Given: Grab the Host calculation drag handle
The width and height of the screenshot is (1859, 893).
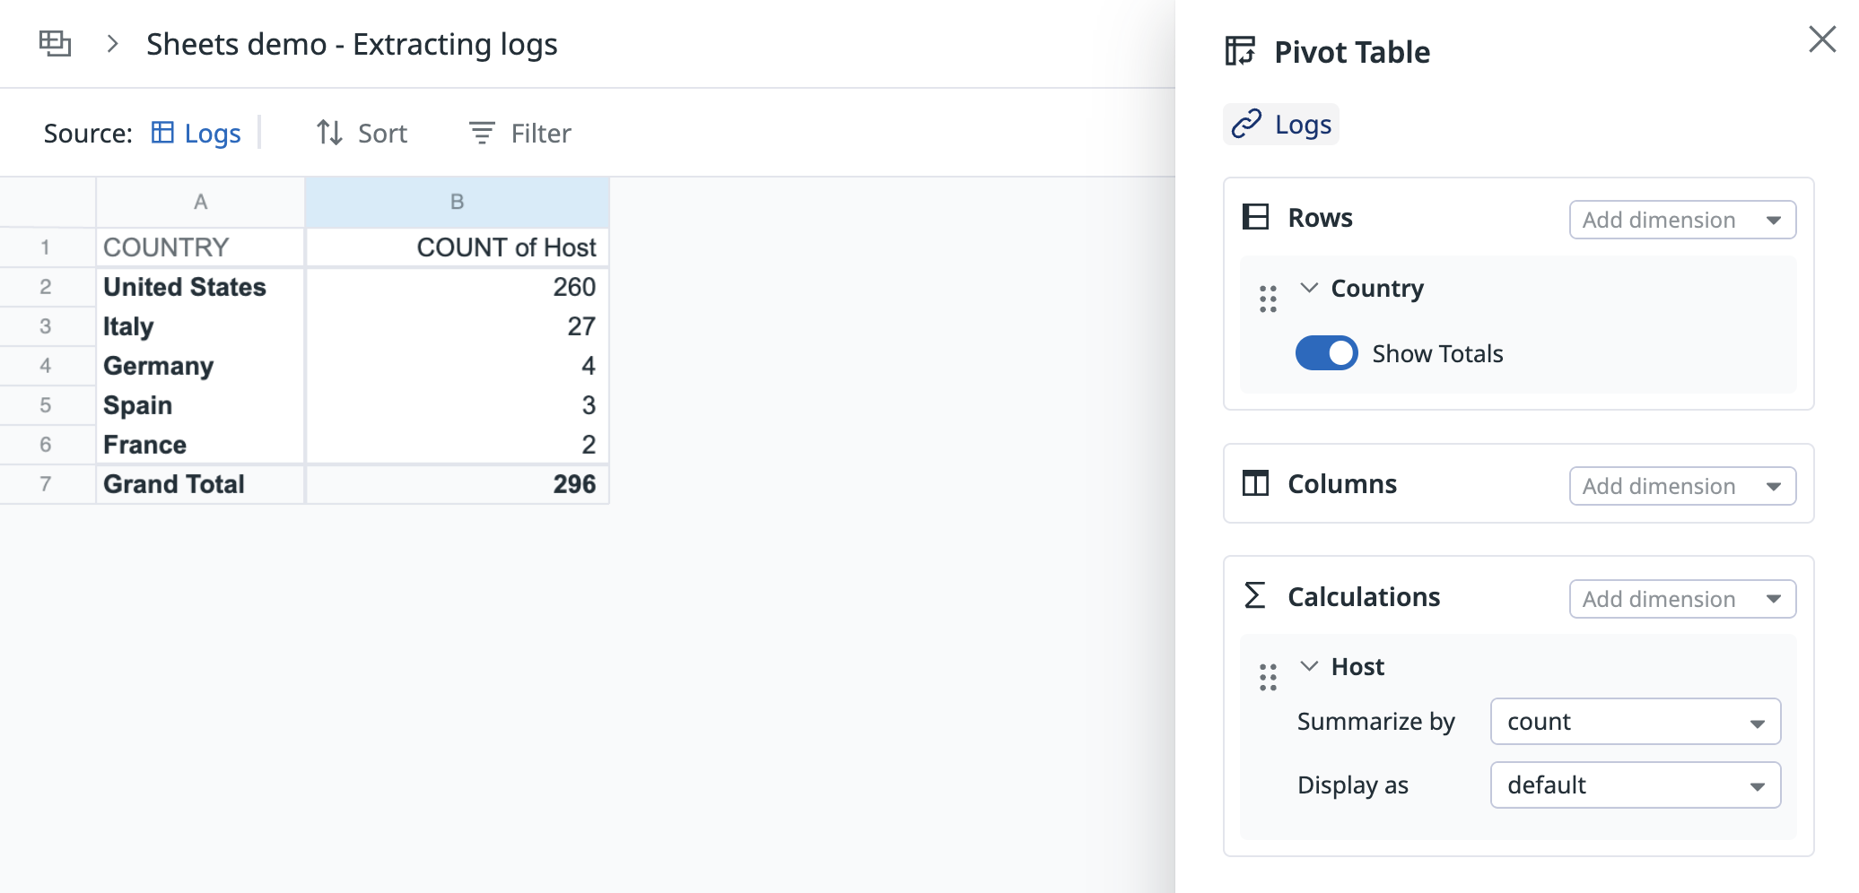Looking at the screenshot, I should pyautogui.click(x=1268, y=677).
